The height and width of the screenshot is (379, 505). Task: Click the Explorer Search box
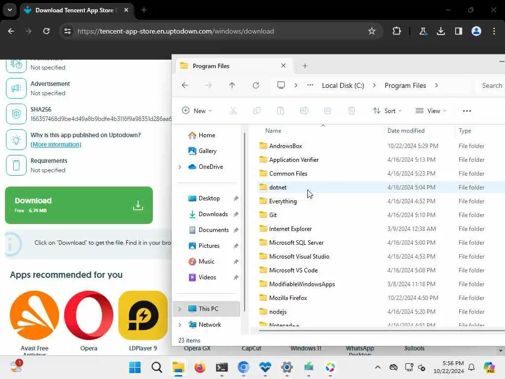(x=492, y=85)
